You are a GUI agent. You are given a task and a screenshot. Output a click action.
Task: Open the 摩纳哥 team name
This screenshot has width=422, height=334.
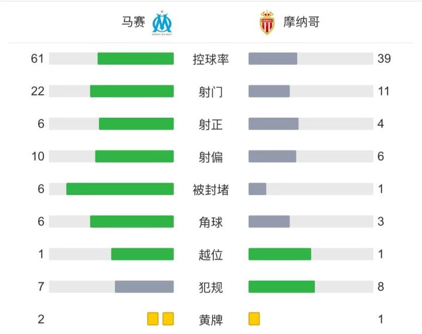[301, 23]
